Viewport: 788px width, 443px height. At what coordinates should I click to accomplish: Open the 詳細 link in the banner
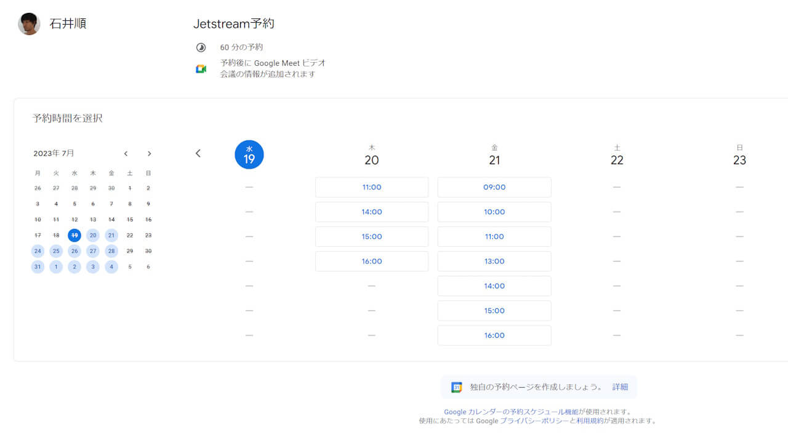pos(620,386)
